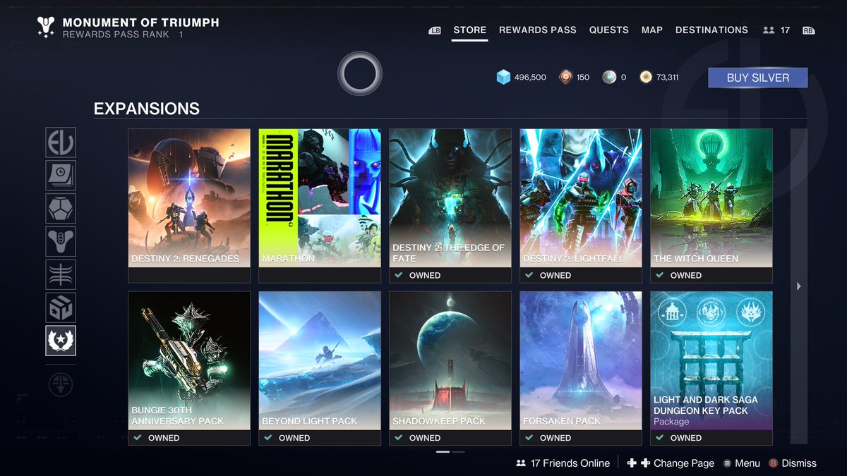
Task: Open Light and Dark Saga Dungeon Key Pack
Action: pyautogui.click(x=711, y=368)
